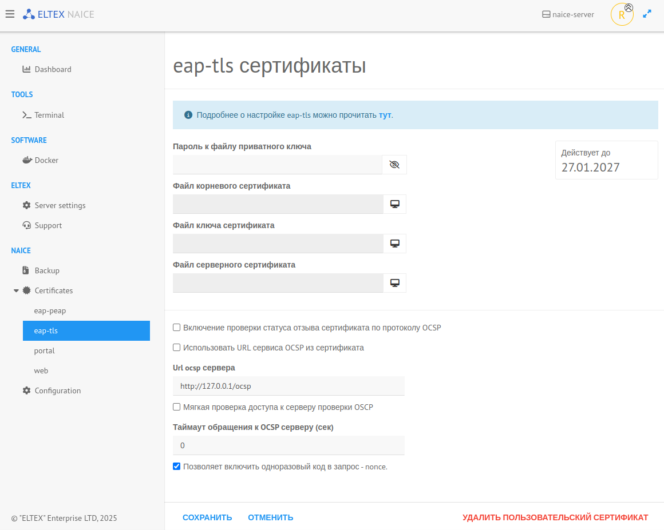Open the hamburger navigation menu

coord(10,14)
